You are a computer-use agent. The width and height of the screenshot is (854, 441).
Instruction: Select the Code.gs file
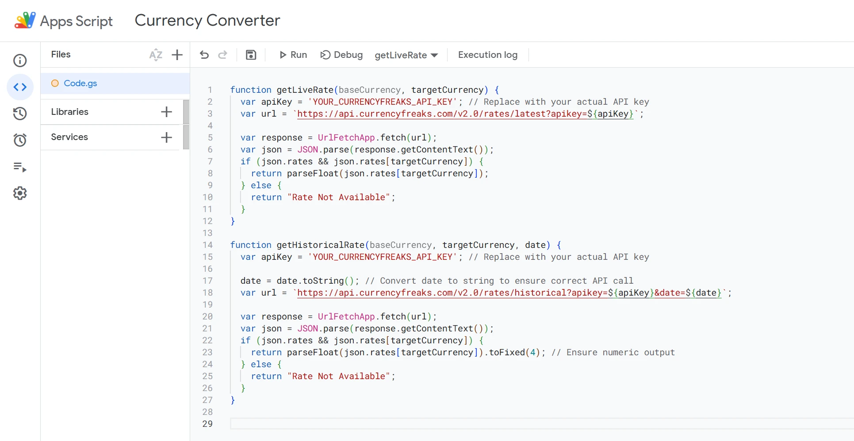[x=80, y=83]
